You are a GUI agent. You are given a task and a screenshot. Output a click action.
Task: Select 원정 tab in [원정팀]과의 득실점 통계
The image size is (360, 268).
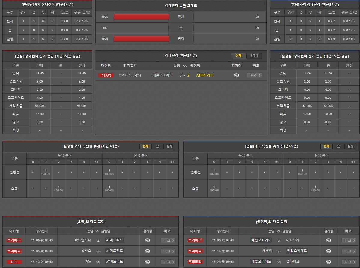point(169,146)
